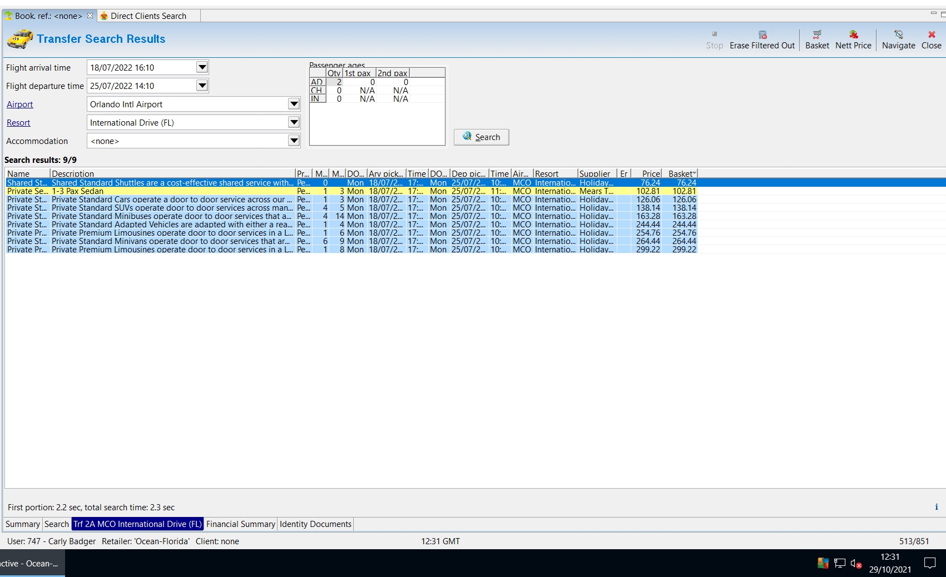Screen dimensions: 946x577
Task: Click the AD quantity cell in passenger ages
Action: point(335,82)
